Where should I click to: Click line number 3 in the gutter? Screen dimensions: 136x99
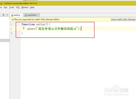tap(11, 33)
